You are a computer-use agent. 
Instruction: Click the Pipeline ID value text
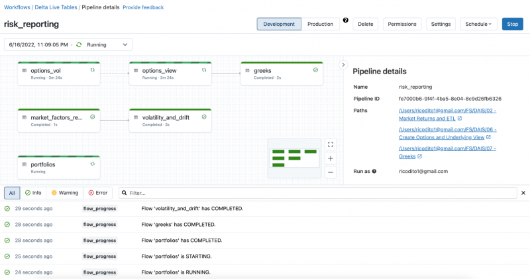(450, 99)
